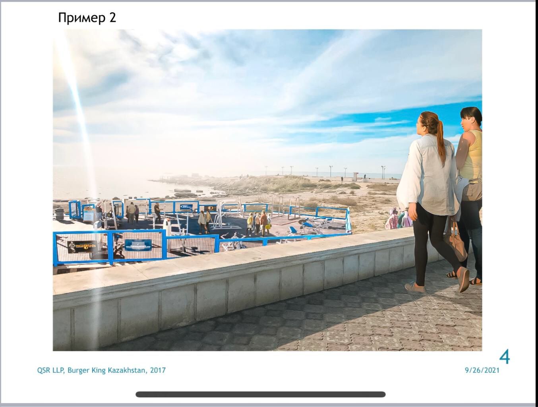Click the black banner on far gym fence
Viewport: 538px width, 407px height.
coord(210,208)
